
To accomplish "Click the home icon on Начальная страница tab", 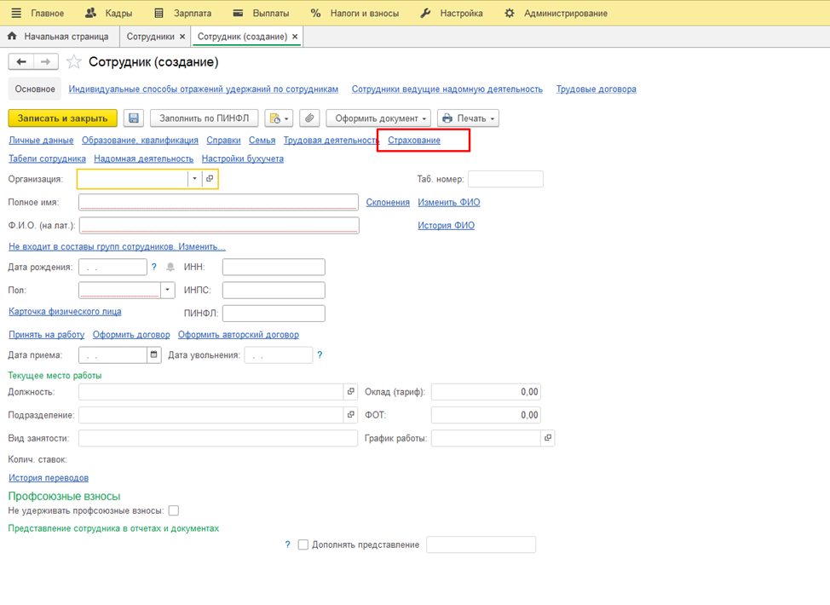I will click(12, 37).
